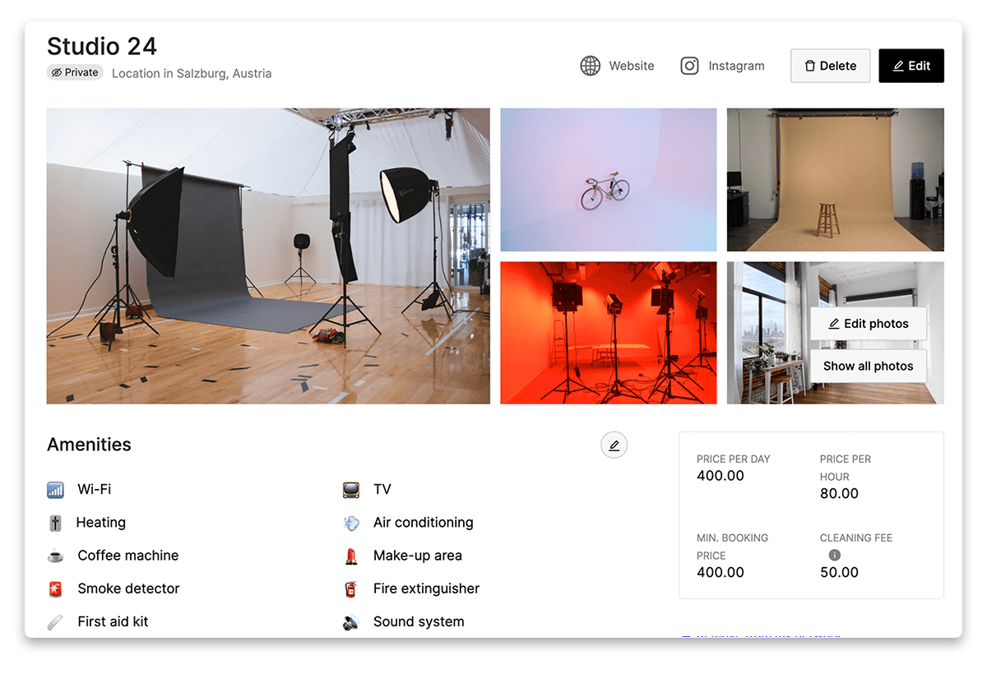Select the Fire extinguisher amenity icon
Image resolution: width=987 pixels, height=678 pixels.
point(351,588)
